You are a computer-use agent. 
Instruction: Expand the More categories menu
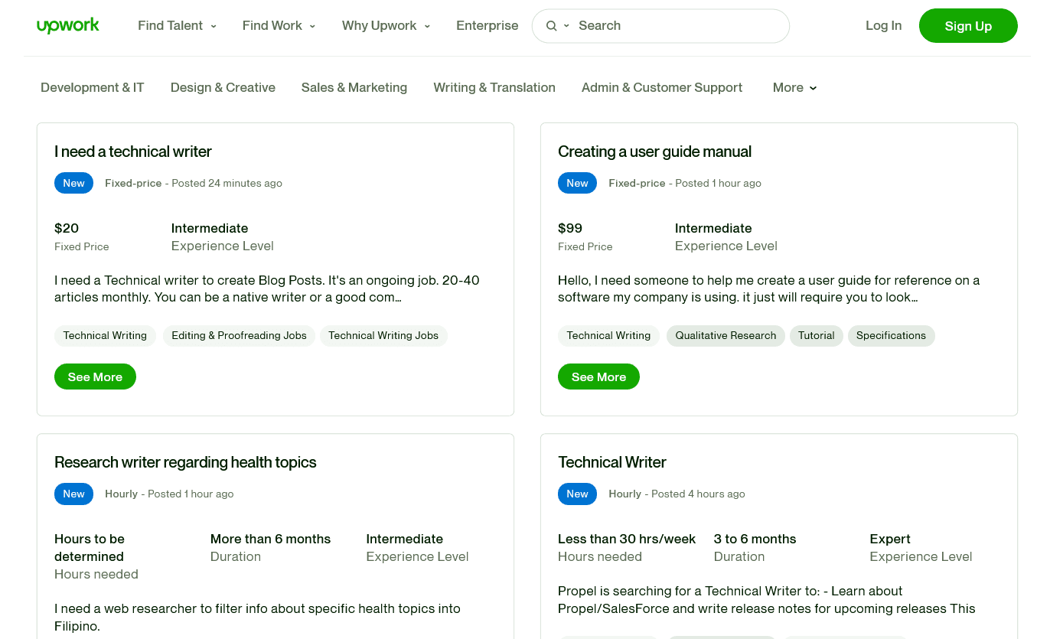point(794,87)
